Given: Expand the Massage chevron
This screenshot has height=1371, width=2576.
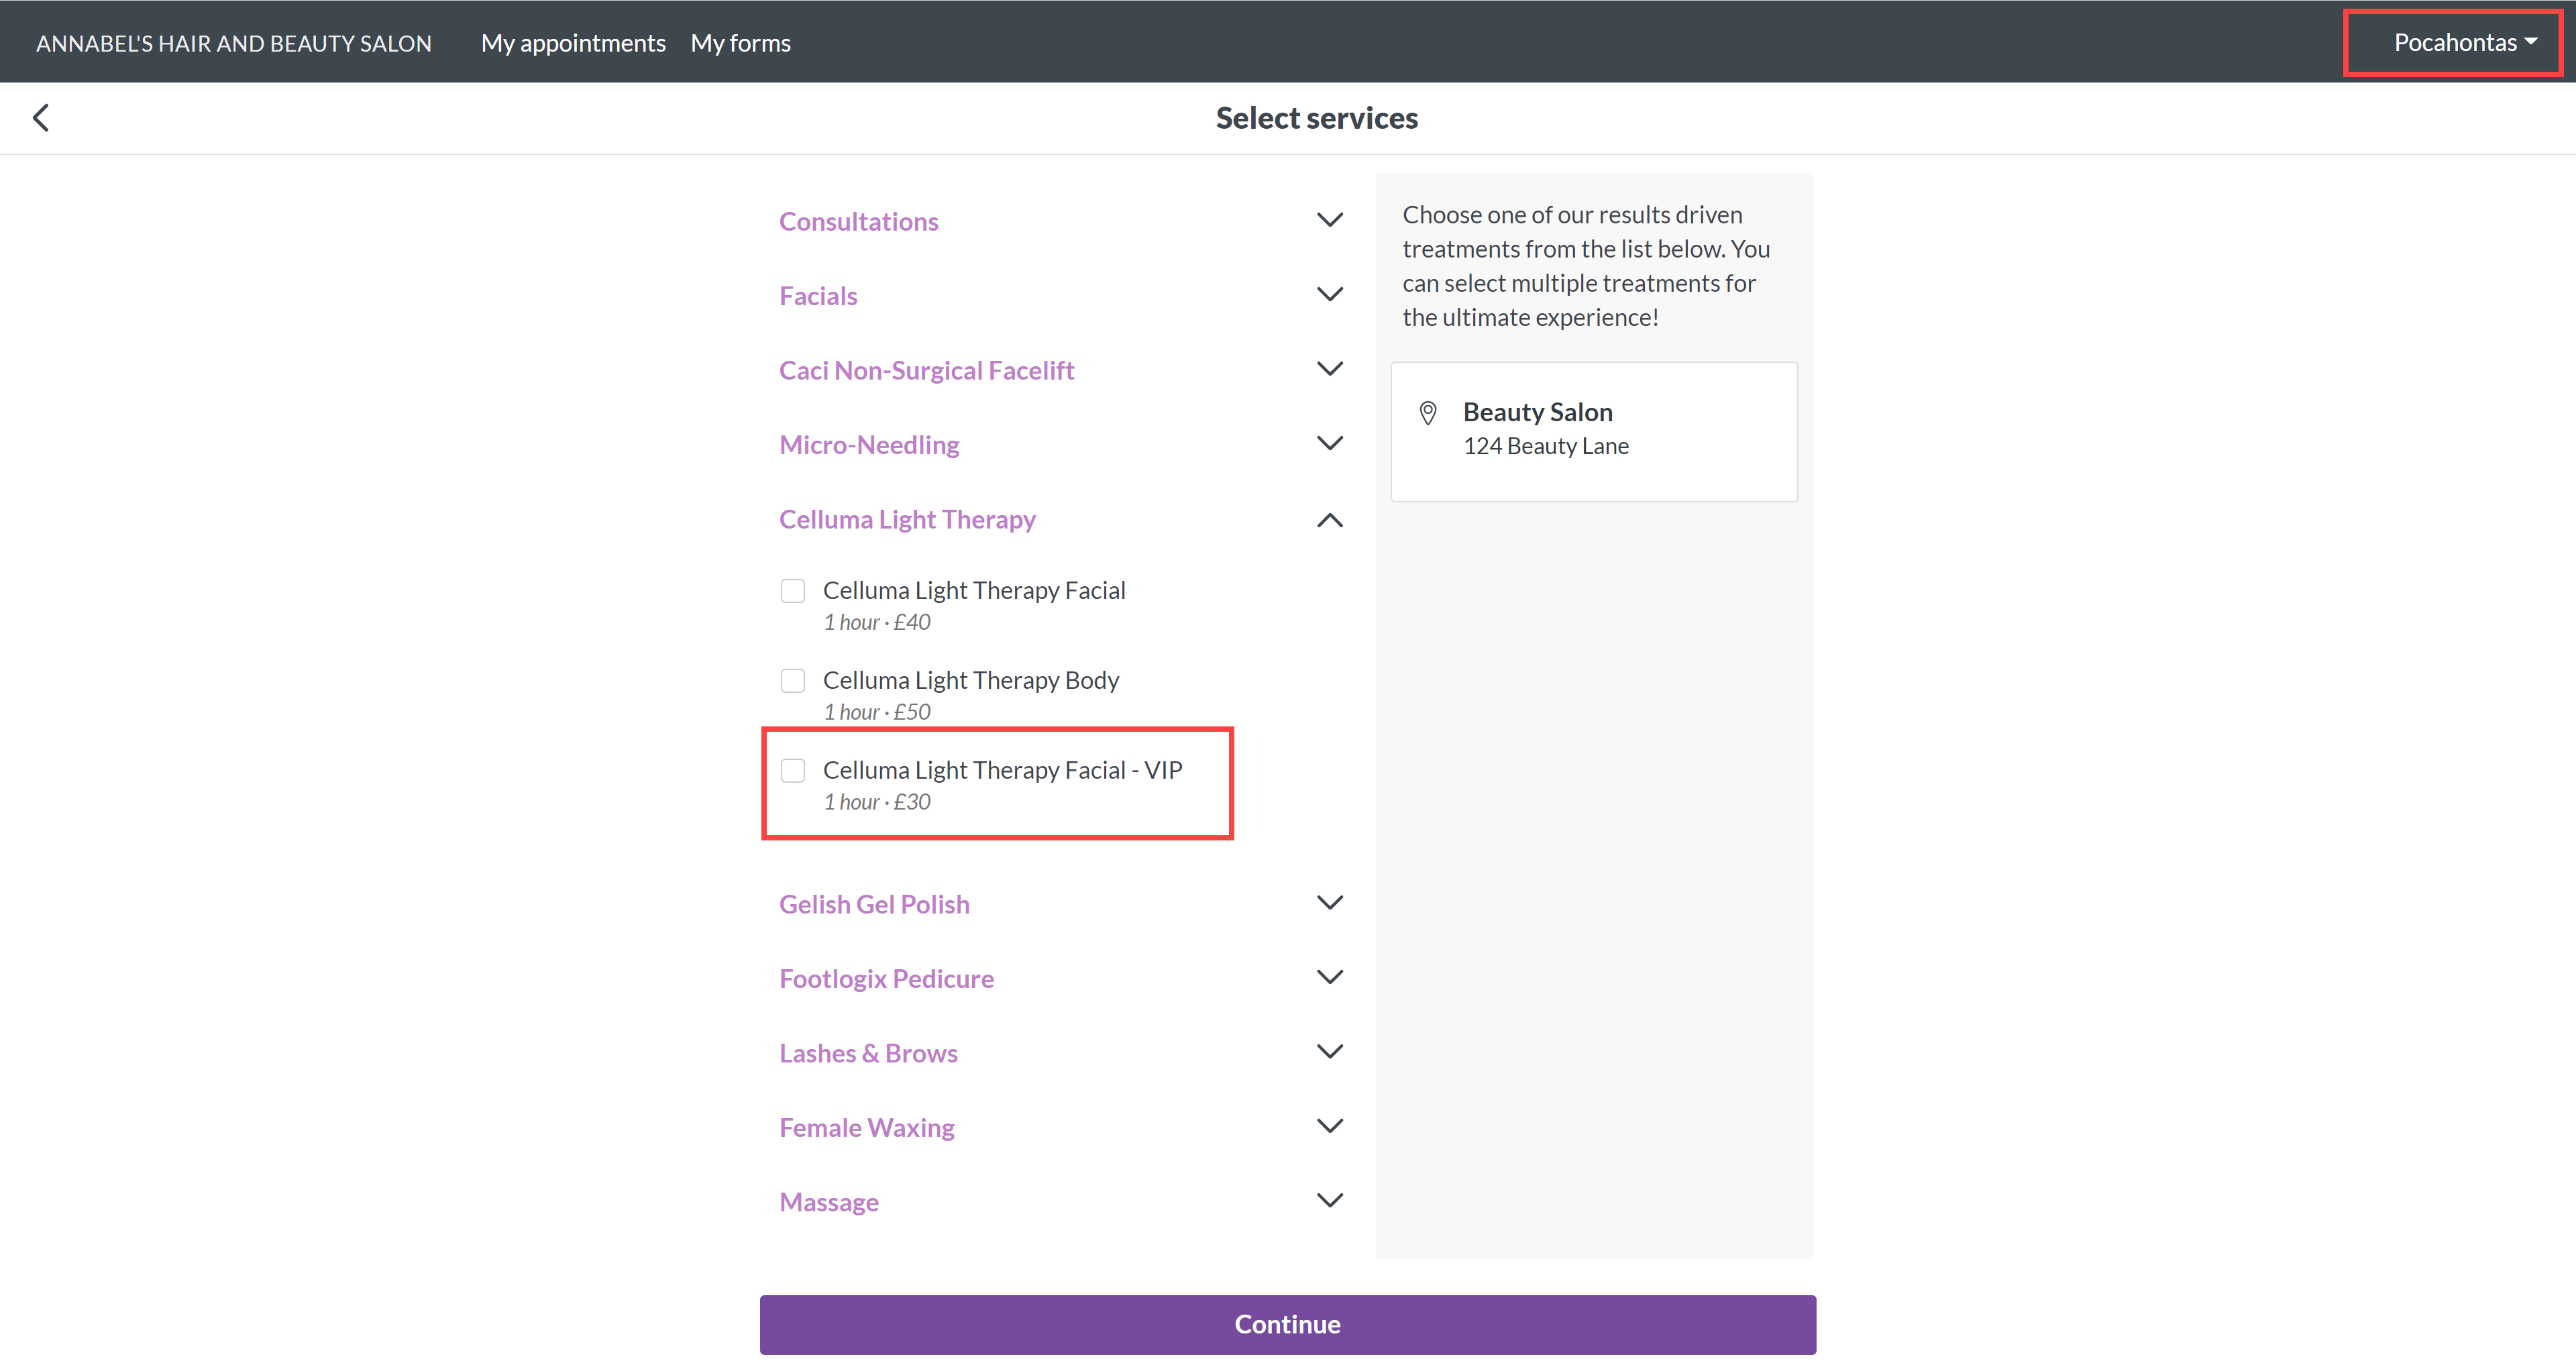Looking at the screenshot, I should [1330, 1200].
